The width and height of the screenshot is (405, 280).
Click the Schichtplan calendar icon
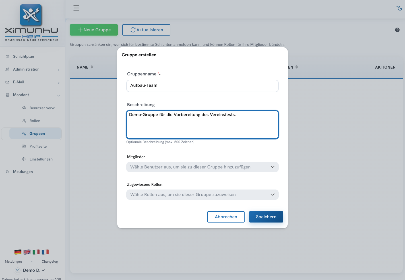point(7,57)
